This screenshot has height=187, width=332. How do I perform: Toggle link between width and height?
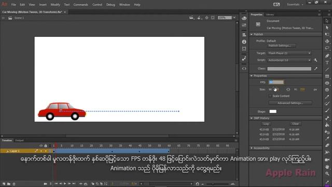click(x=288, y=89)
